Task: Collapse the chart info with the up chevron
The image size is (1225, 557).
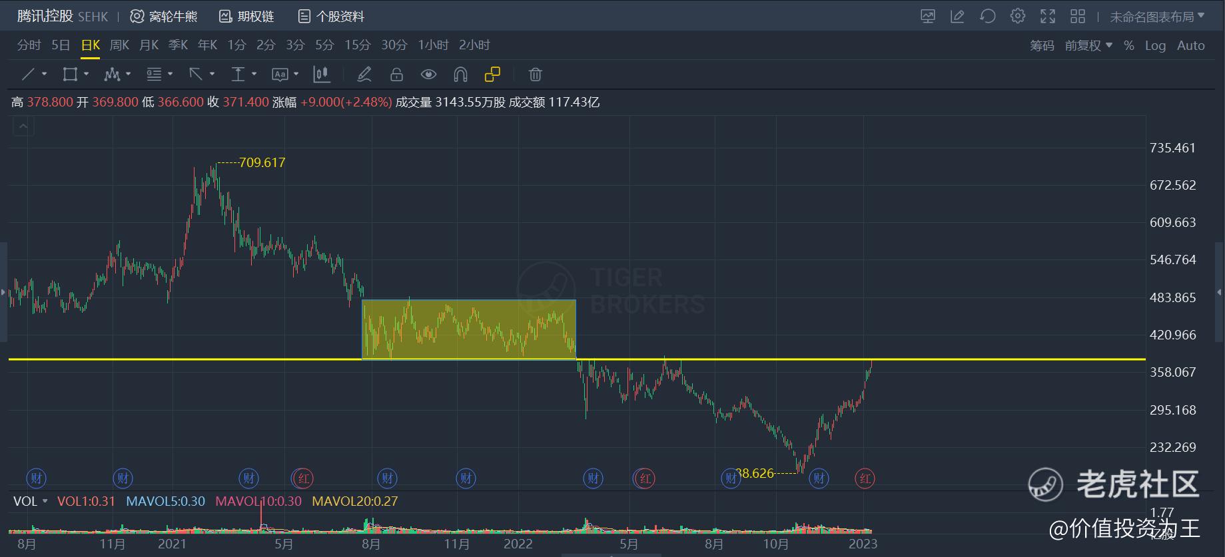Action: pyautogui.click(x=23, y=126)
